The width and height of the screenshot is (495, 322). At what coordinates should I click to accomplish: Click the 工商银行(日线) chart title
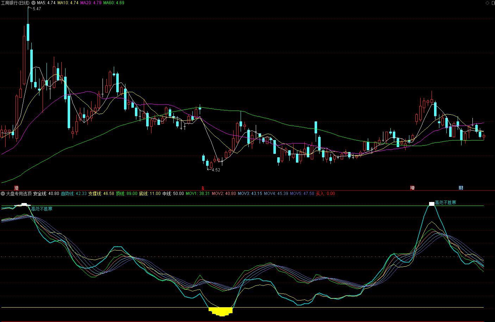coord(15,2)
